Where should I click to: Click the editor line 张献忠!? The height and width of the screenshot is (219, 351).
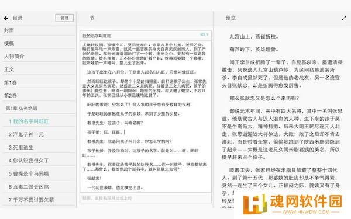[94, 178]
